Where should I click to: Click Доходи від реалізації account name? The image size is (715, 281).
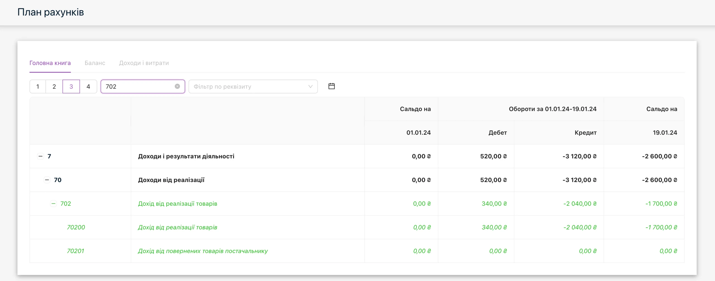pyautogui.click(x=171, y=180)
